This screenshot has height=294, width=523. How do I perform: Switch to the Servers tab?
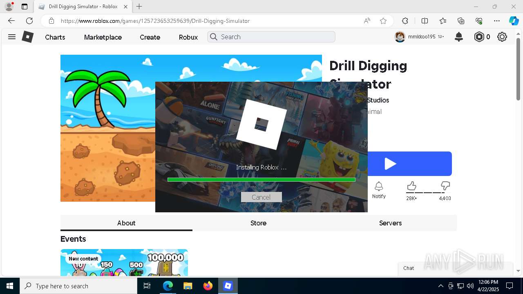pyautogui.click(x=390, y=223)
